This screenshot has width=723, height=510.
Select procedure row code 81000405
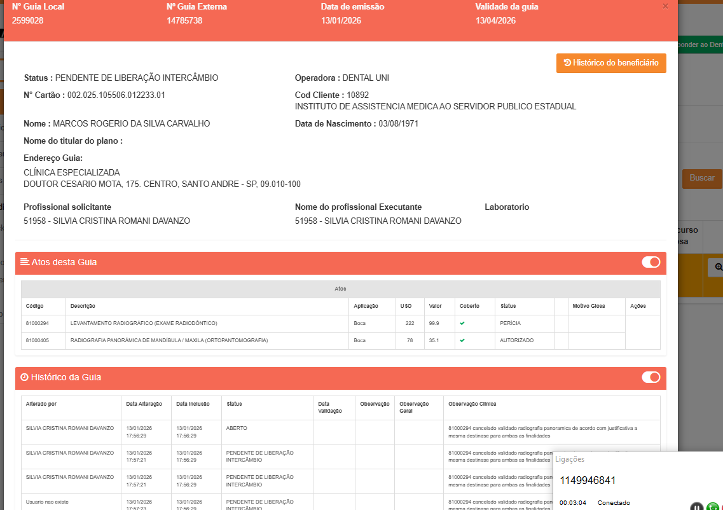(37, 340)
